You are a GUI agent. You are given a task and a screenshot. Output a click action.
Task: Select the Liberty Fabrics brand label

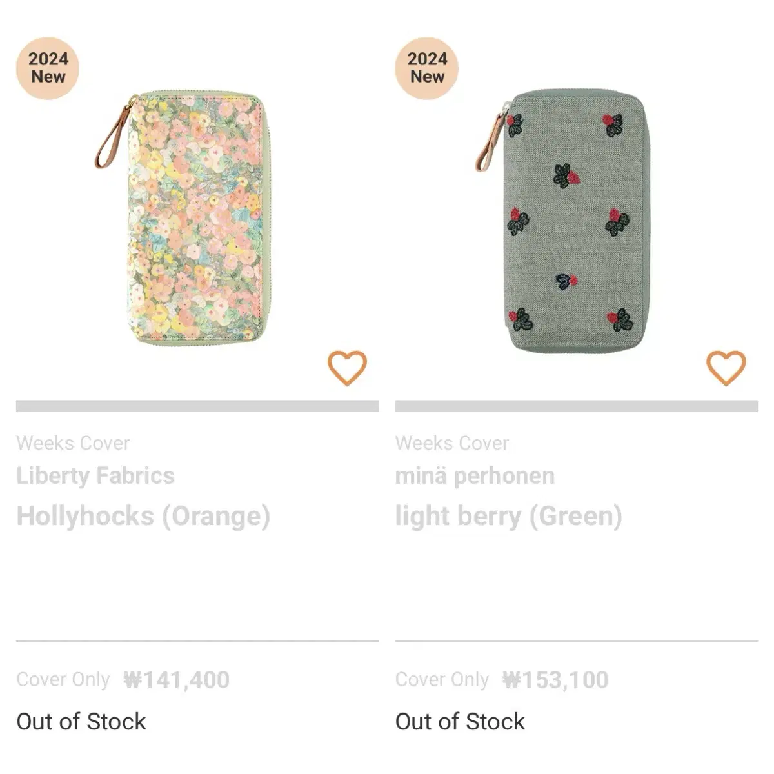pos(95,476)
